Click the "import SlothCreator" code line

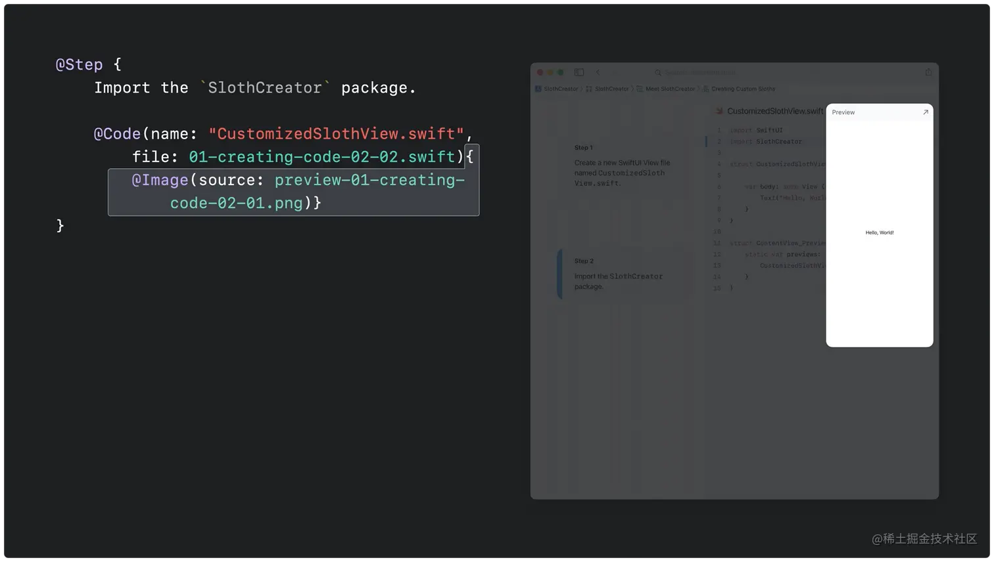pyautogui.click(x=766, y=141)
